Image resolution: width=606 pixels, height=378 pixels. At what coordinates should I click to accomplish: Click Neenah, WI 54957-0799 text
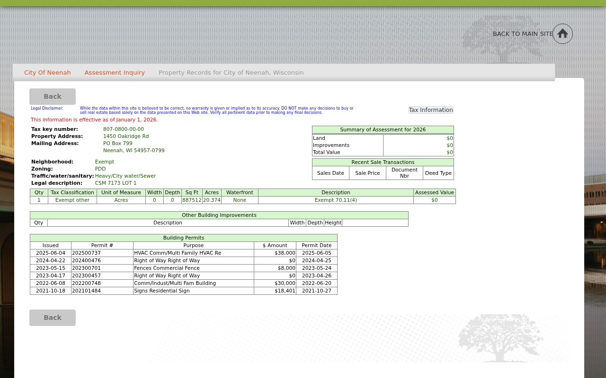point(134,150)
